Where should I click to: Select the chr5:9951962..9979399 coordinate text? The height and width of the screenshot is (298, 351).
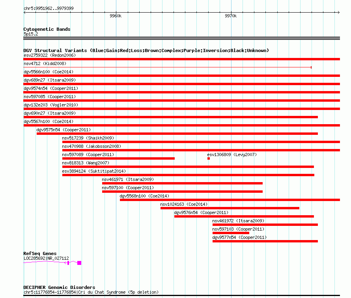tap(49, 8)
